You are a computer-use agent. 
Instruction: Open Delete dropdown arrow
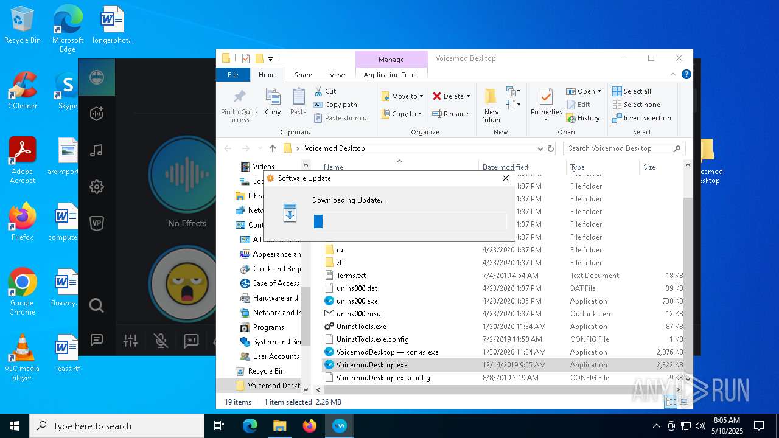click(468, 96)
